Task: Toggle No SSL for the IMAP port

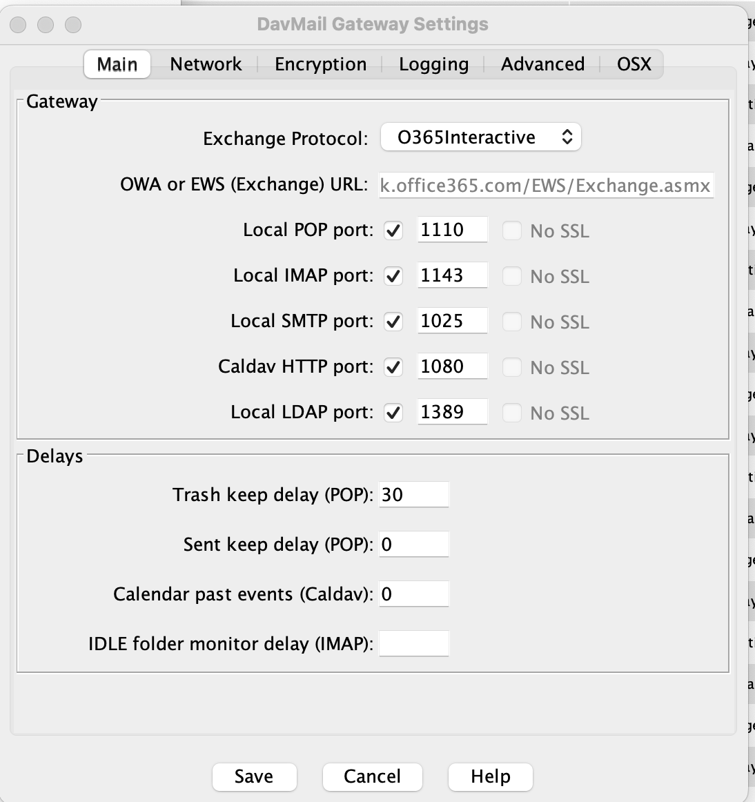Action: [512, 277]
